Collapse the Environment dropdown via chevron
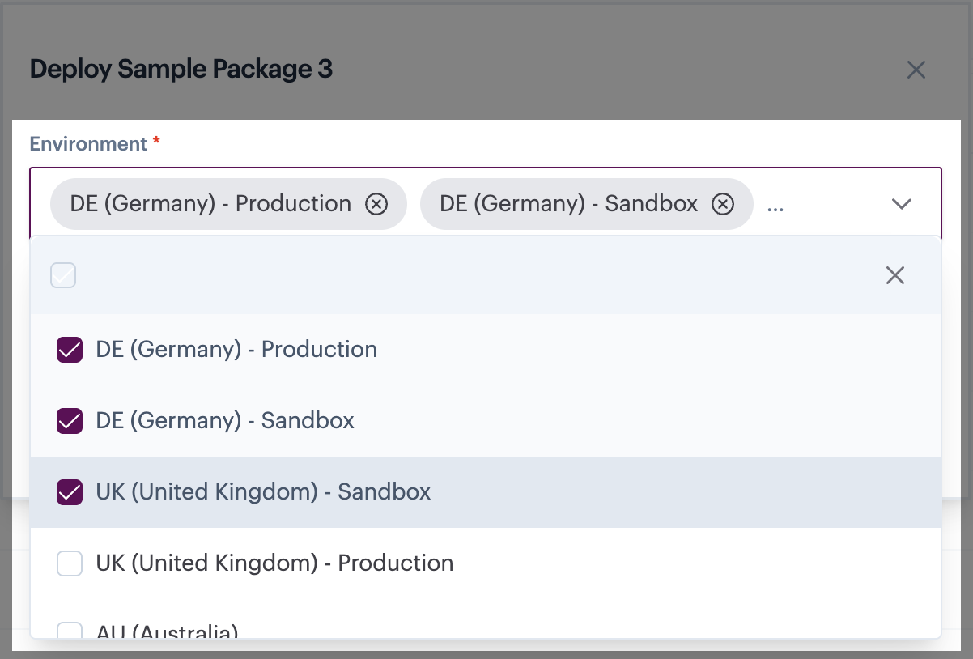The image size is (973, 659). [901, 204]
